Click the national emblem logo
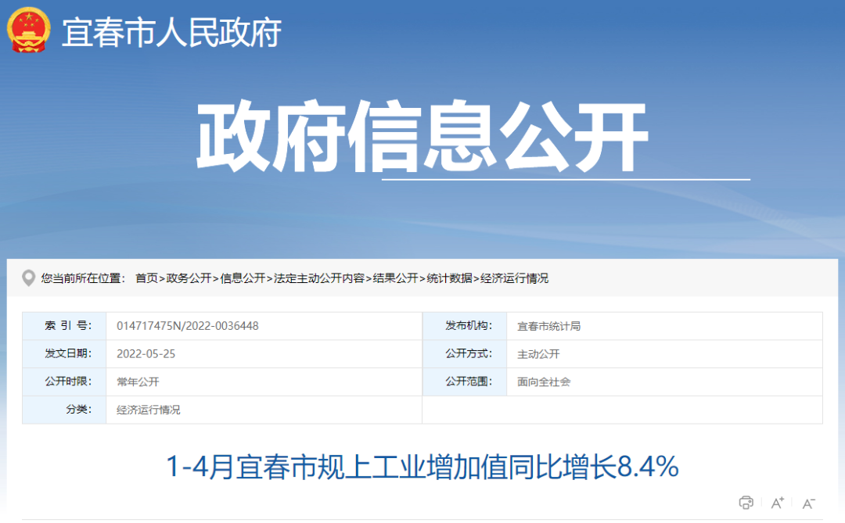 (28, 31)
